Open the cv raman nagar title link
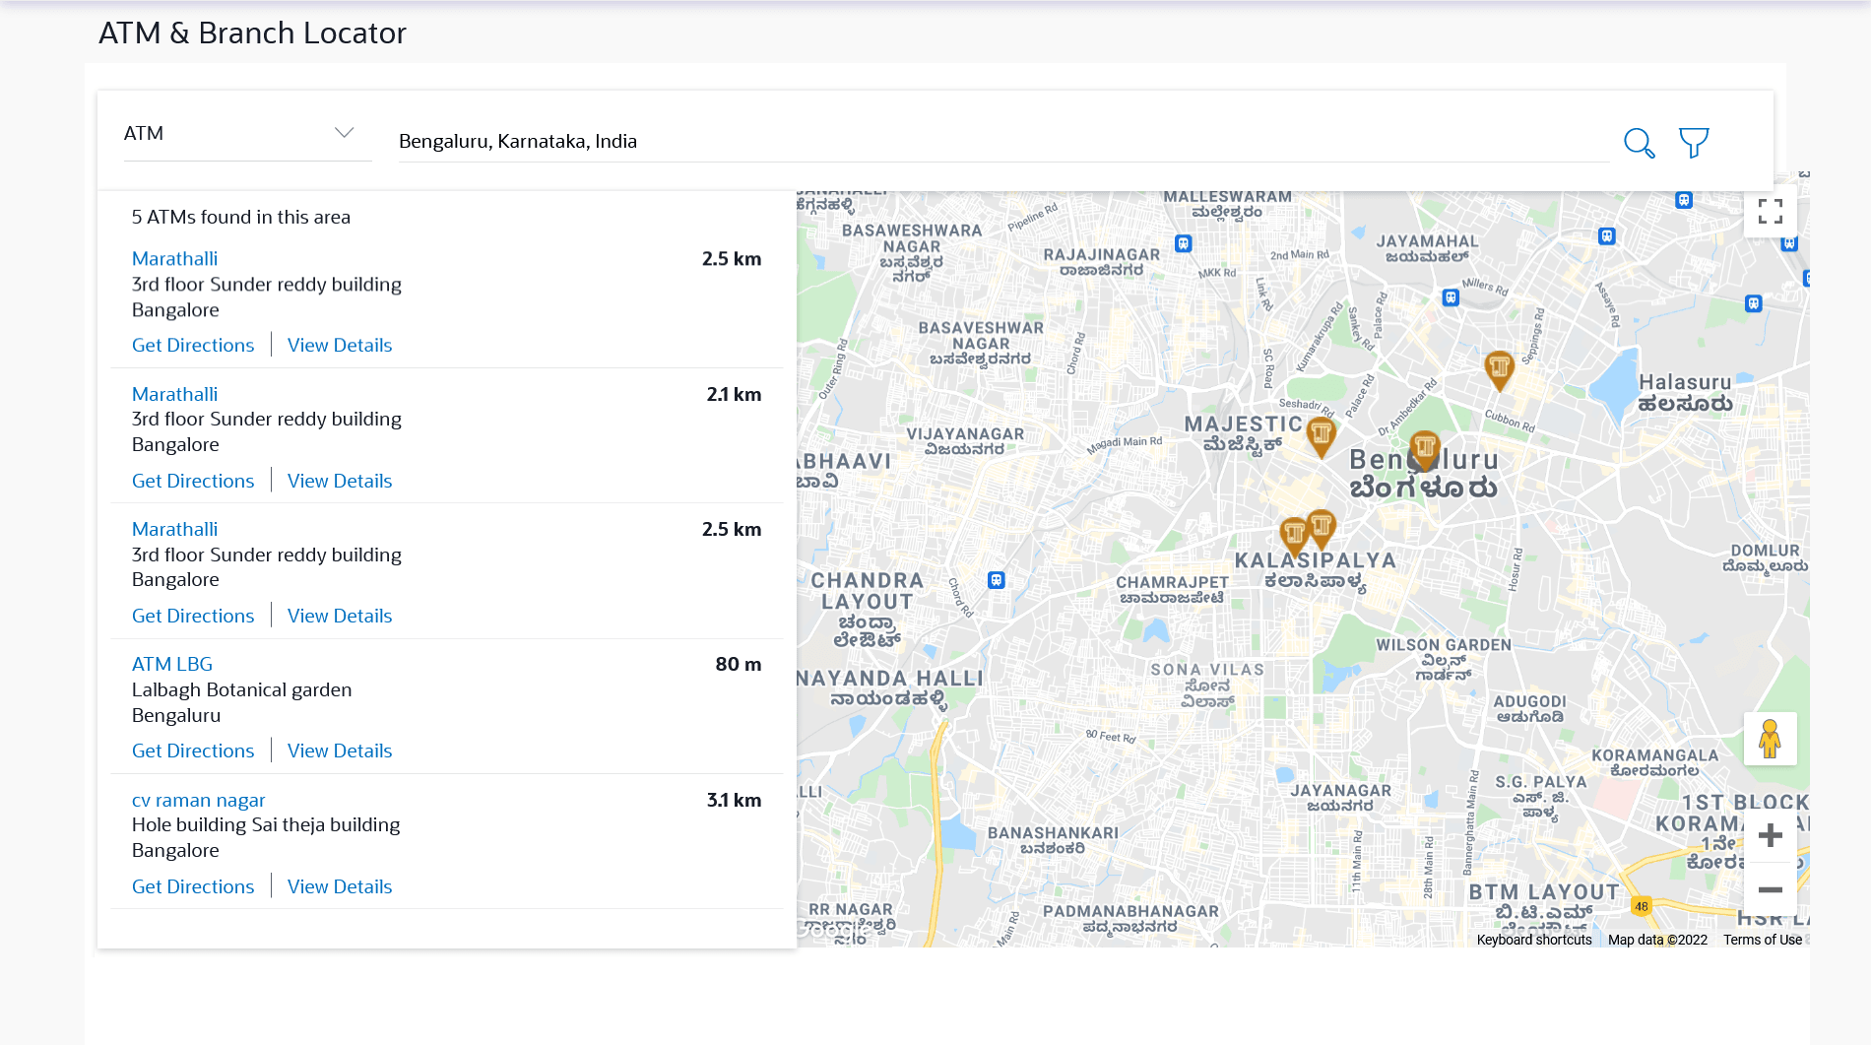 [199, 800]
